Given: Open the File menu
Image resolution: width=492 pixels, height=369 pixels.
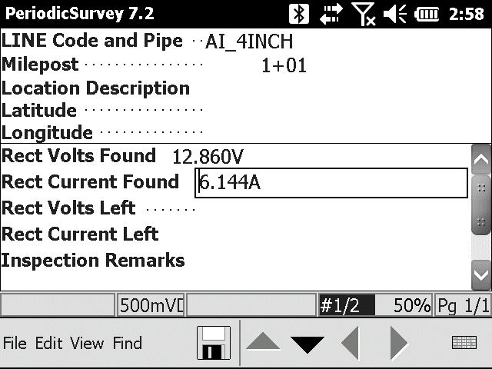Looking at the screenshot, I should point(15,344).
